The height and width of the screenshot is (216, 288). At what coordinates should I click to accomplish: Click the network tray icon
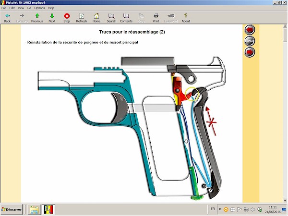click(x=246, y=209)
